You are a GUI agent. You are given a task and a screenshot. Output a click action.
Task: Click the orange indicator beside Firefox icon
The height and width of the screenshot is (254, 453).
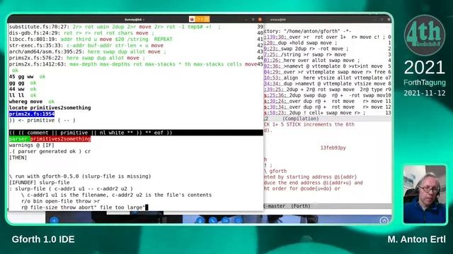(202, 19)
